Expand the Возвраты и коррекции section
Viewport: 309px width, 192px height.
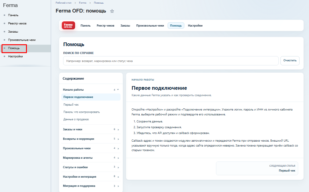(91, 139)
